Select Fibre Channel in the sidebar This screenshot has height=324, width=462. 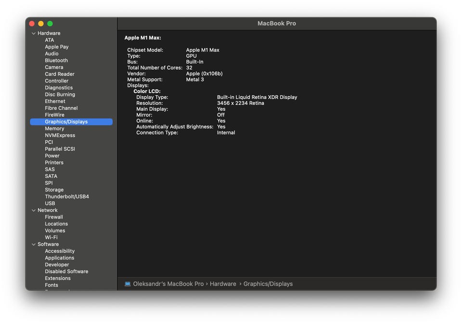(61, 108)
